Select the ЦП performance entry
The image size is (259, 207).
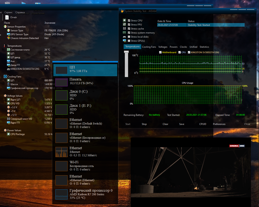(x=85, y=70)
